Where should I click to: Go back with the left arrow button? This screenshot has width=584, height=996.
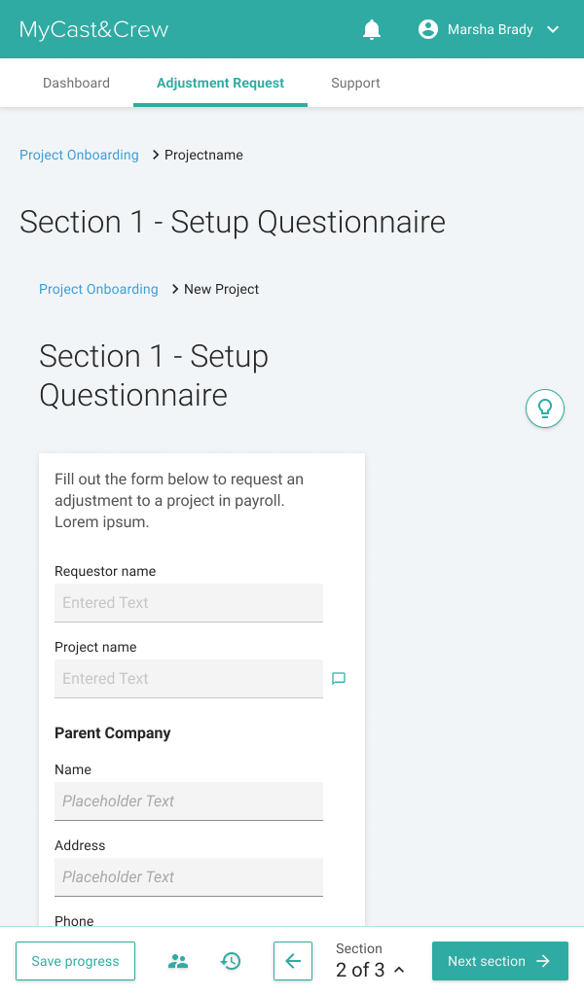(293, 961)
